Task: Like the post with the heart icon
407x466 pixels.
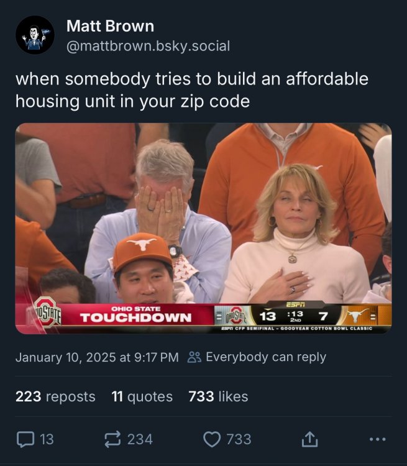Action: click(212, 439)
